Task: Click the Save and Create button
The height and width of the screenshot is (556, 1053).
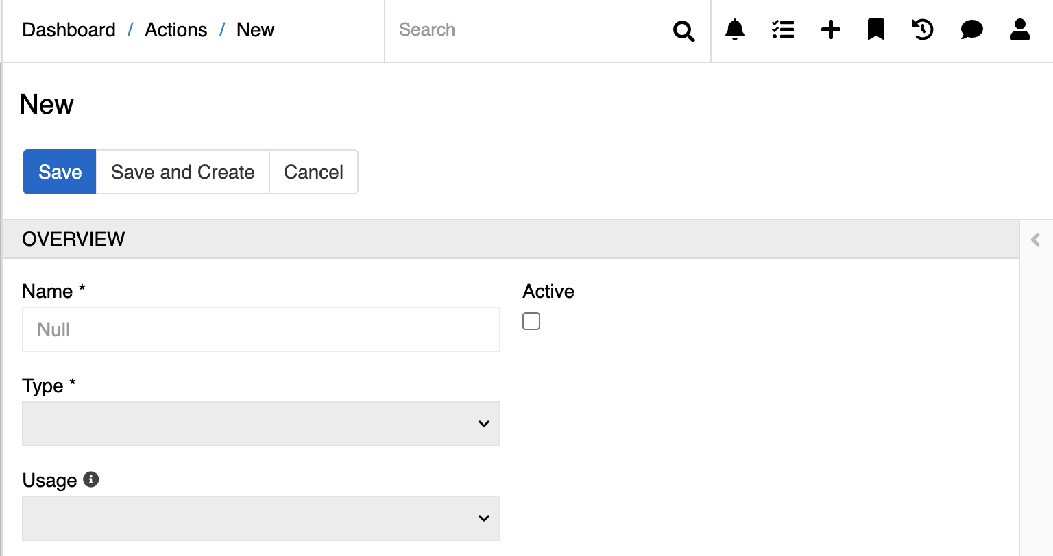Action: 183,172
